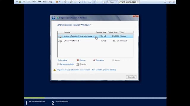Open the power options dropdown arrow beside the pause icon
The height and width of the screenshot is (106, 190).
(60, 2)
